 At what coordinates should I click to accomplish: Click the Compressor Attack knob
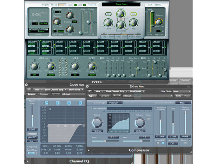coord(97,123)
